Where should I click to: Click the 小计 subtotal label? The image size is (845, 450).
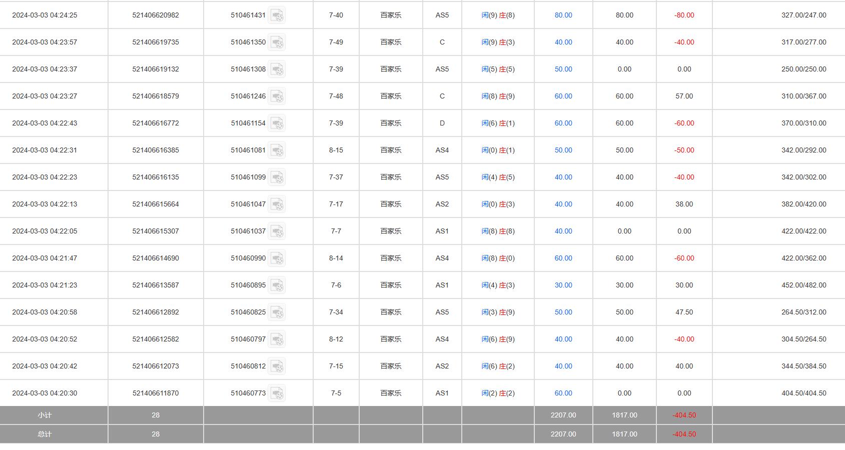[45, 415]
